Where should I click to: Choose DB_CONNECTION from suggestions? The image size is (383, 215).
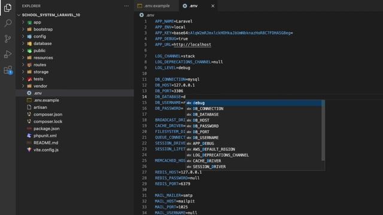[x=254, y=109]
